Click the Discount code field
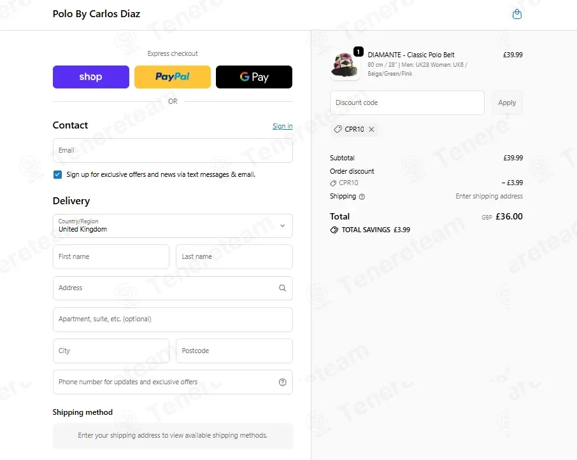 [x=407, y=102]
